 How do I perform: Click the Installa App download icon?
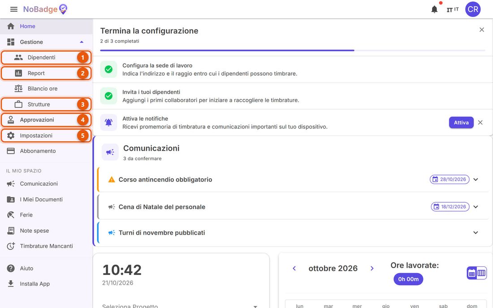11,284
